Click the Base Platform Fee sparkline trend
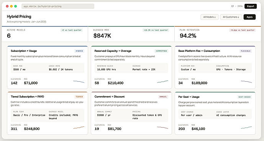The image size is (264, 141). pyautogui.click(x=246, y=82)
